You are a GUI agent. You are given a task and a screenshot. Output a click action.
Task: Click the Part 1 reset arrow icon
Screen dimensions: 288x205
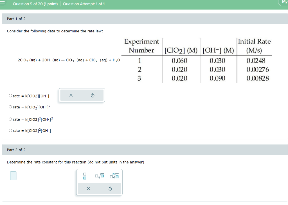click(93, 95)
